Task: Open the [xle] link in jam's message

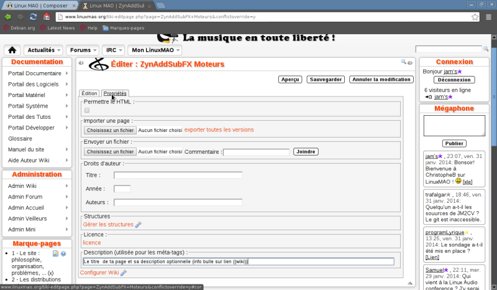Action: 467,182
